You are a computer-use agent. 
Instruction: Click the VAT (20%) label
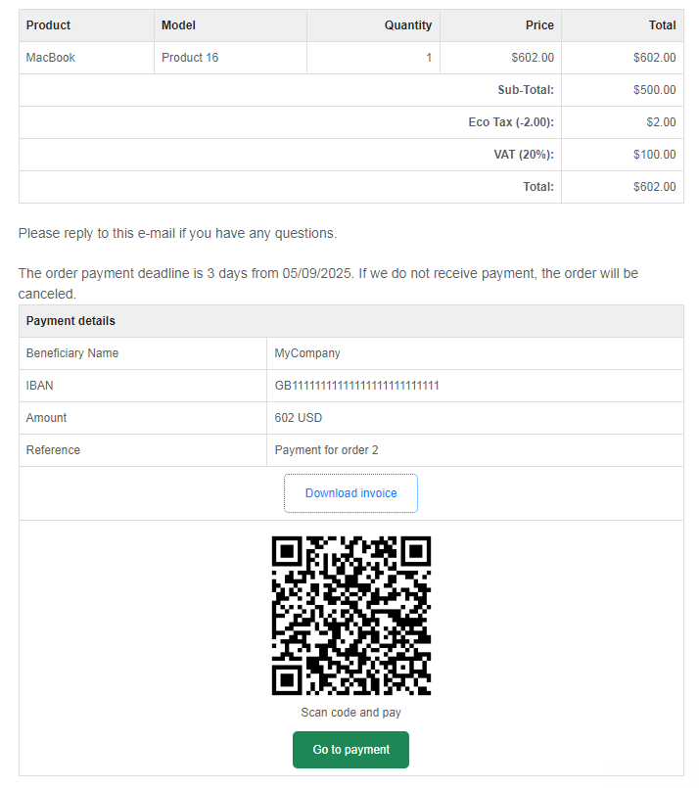coord(524,155)
